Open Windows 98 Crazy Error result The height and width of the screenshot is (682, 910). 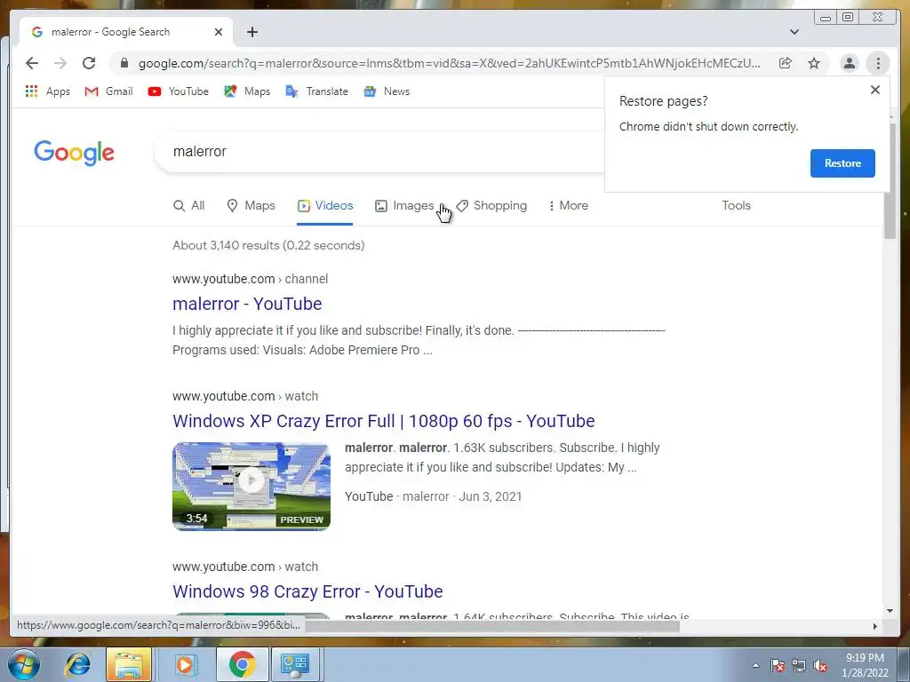(x=307, y=591)
